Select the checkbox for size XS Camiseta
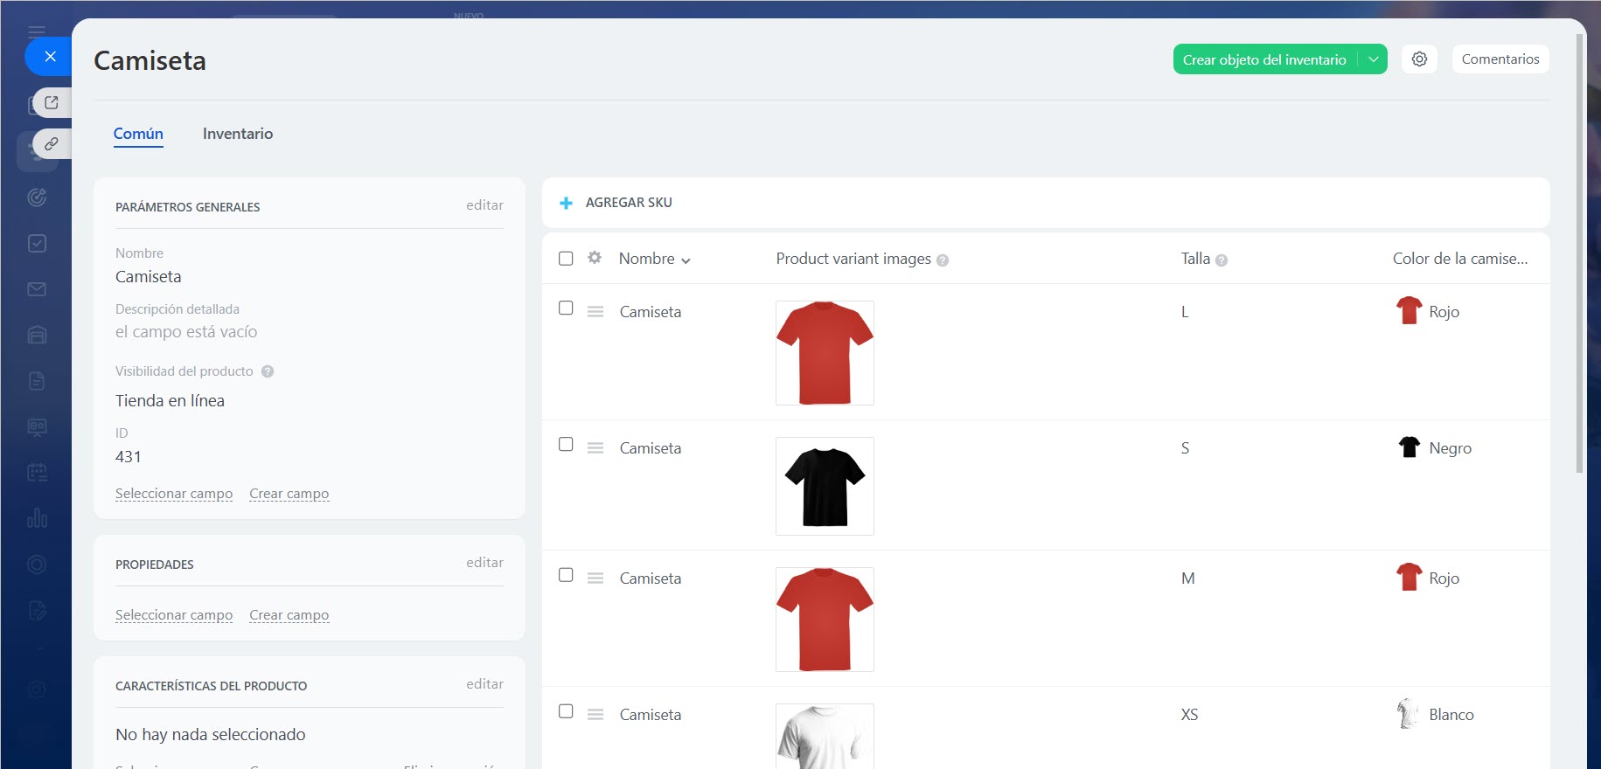The image size is (1601, 769). coord(566,711)
